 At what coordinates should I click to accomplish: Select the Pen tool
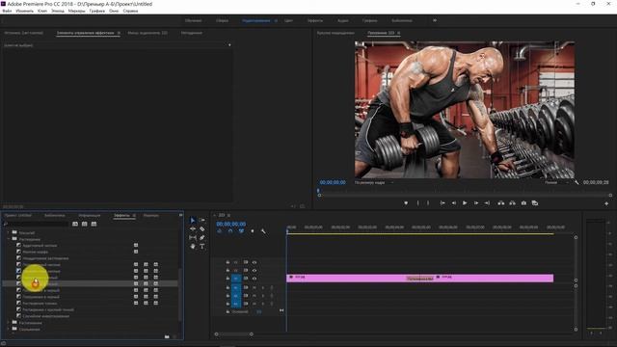coord(201,238)
